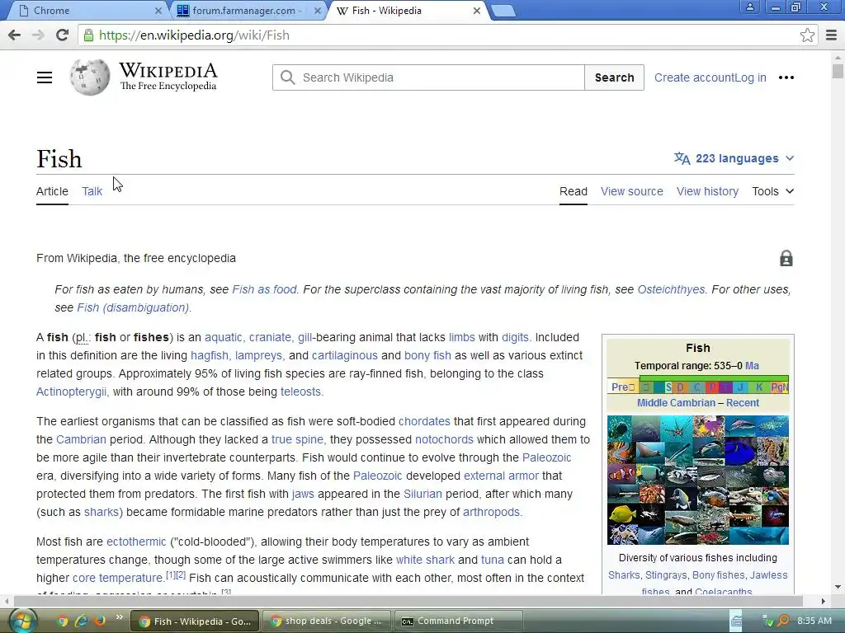Click the Middle Cambrian link in infobox
The width and height of the screenshot is (845, 633).
[x=676, y=403]
